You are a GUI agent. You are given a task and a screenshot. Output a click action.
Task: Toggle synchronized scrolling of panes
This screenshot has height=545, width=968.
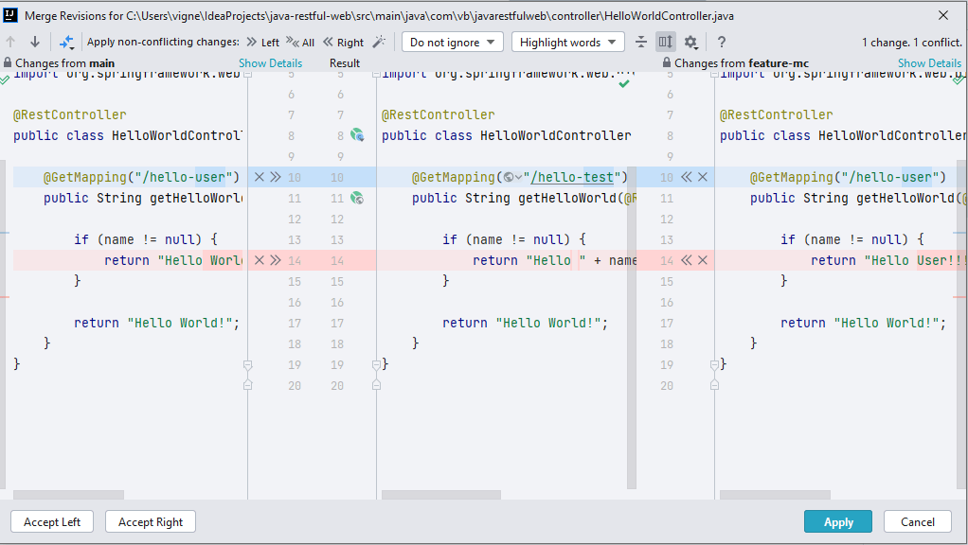(666, 42)
